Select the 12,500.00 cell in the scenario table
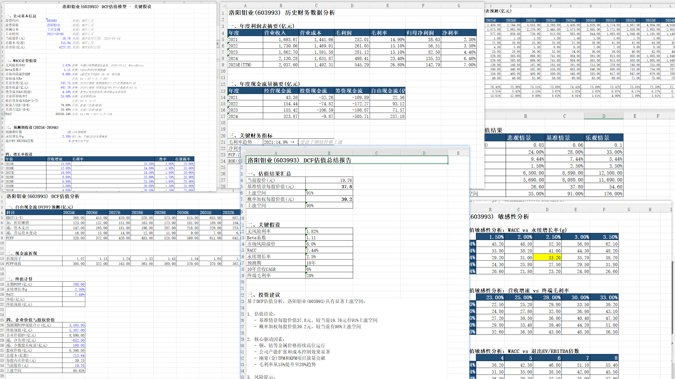The image size is (675, 379). (x=604, y=173)
